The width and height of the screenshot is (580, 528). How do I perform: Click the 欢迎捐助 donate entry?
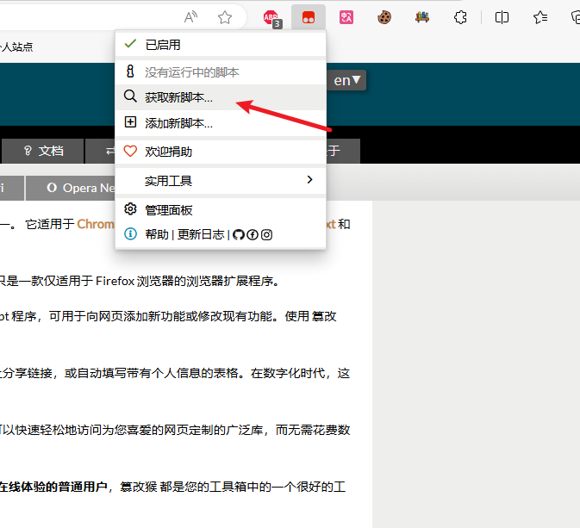168,151
